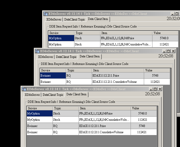Select highlighted Ewinner cell in middle window
Screen dimensions: 180x147
(x=53, y=76)
